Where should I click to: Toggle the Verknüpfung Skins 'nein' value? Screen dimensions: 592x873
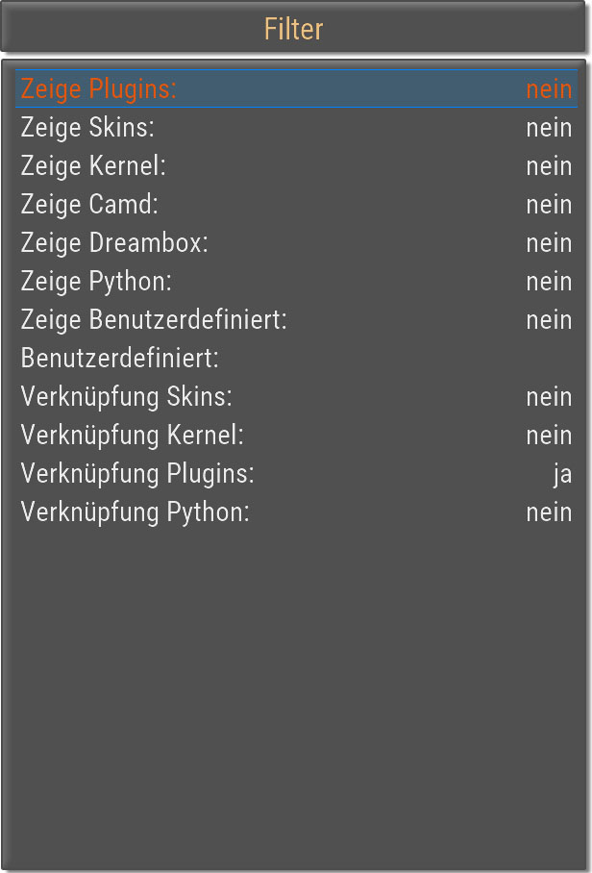tap(549, 397)
